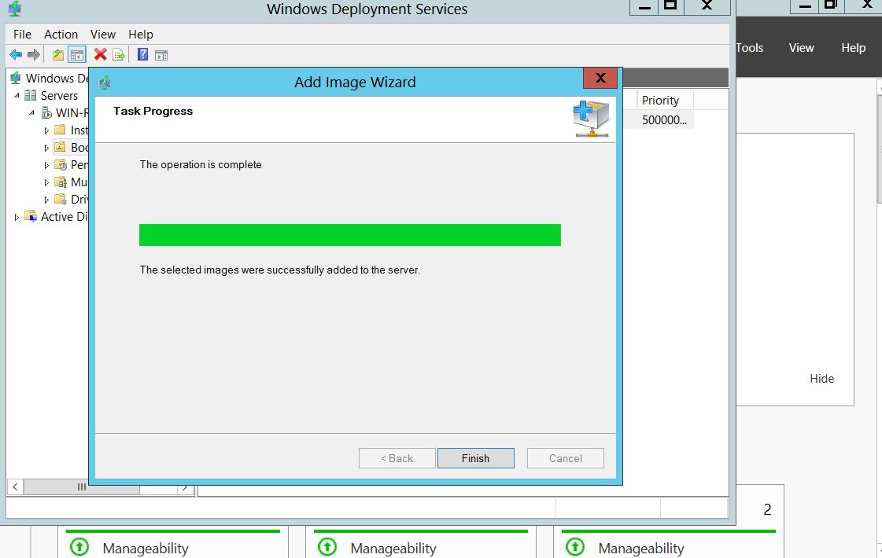Click the Priority column header

[x=660, y=101]
